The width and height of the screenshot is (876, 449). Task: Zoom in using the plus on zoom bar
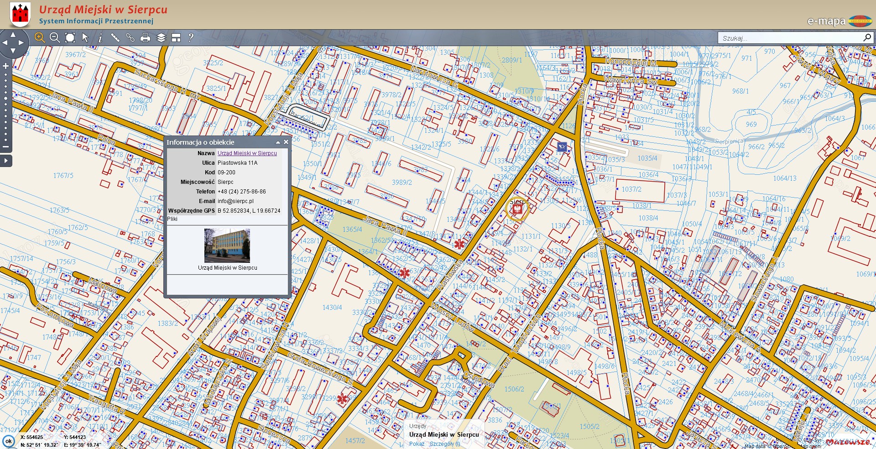6,66
